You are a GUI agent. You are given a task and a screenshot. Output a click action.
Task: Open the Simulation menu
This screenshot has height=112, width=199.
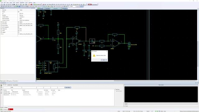[22, 3]
